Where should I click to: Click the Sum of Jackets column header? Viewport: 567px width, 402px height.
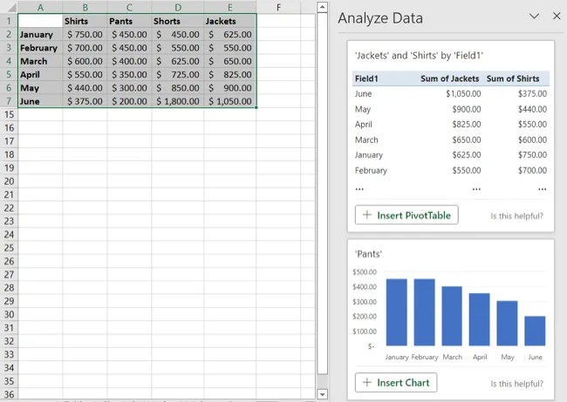449,78
